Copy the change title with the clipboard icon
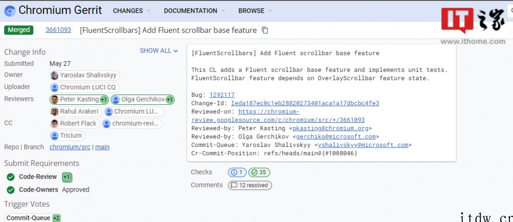Screen dimensions: 513x222 (x=265, y=30)
